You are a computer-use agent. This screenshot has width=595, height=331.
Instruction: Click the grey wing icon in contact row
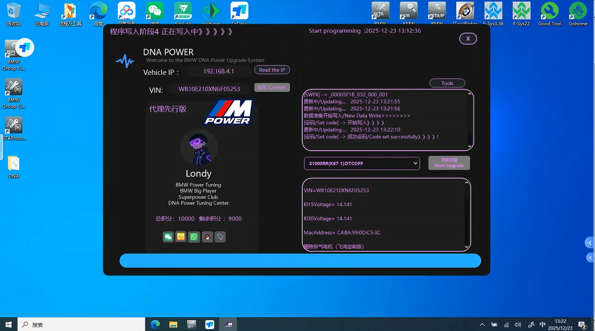pos(220,237)
